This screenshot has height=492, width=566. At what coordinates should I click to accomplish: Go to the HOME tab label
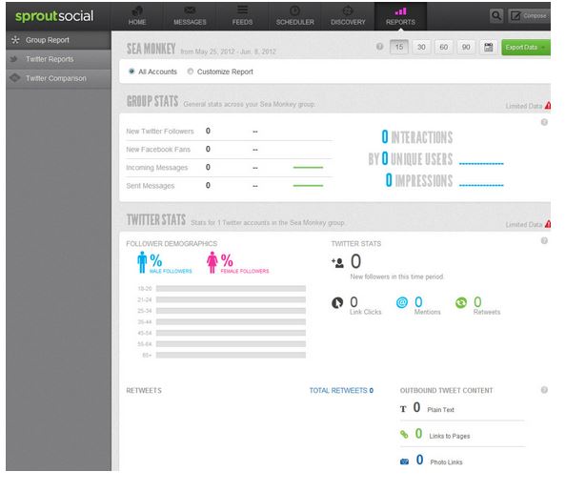tap(137, 22)
